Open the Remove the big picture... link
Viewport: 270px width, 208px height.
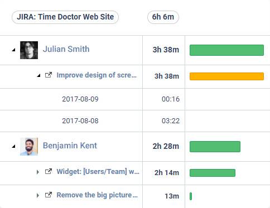pos(97,195)
